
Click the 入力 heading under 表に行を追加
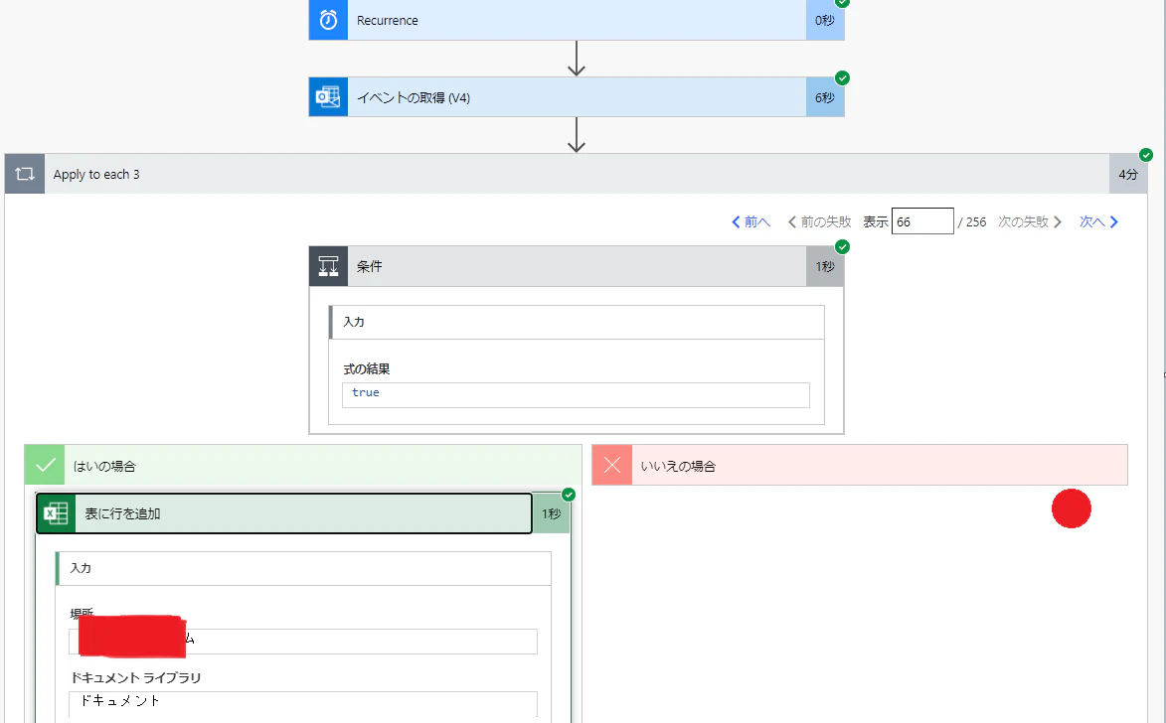(81, 568)
